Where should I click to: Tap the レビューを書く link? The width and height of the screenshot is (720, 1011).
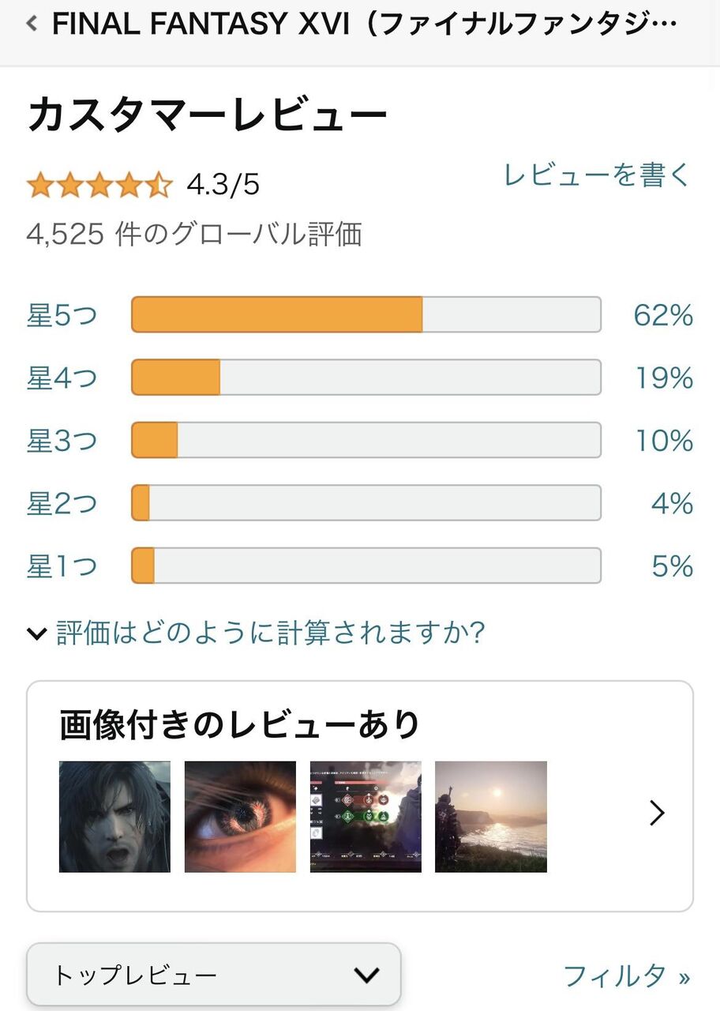[x=597, y=175]
